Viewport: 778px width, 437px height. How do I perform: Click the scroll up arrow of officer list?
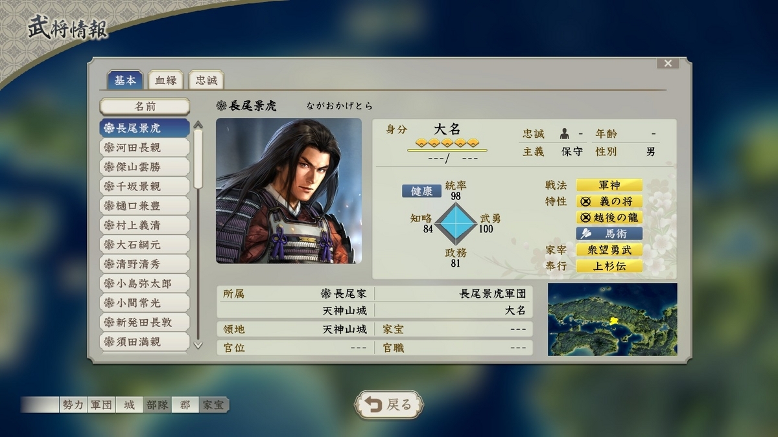[198, 125]
